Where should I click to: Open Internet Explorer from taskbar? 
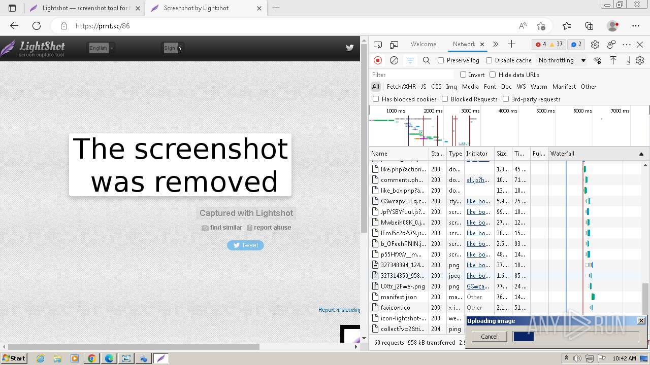(40, 358)
